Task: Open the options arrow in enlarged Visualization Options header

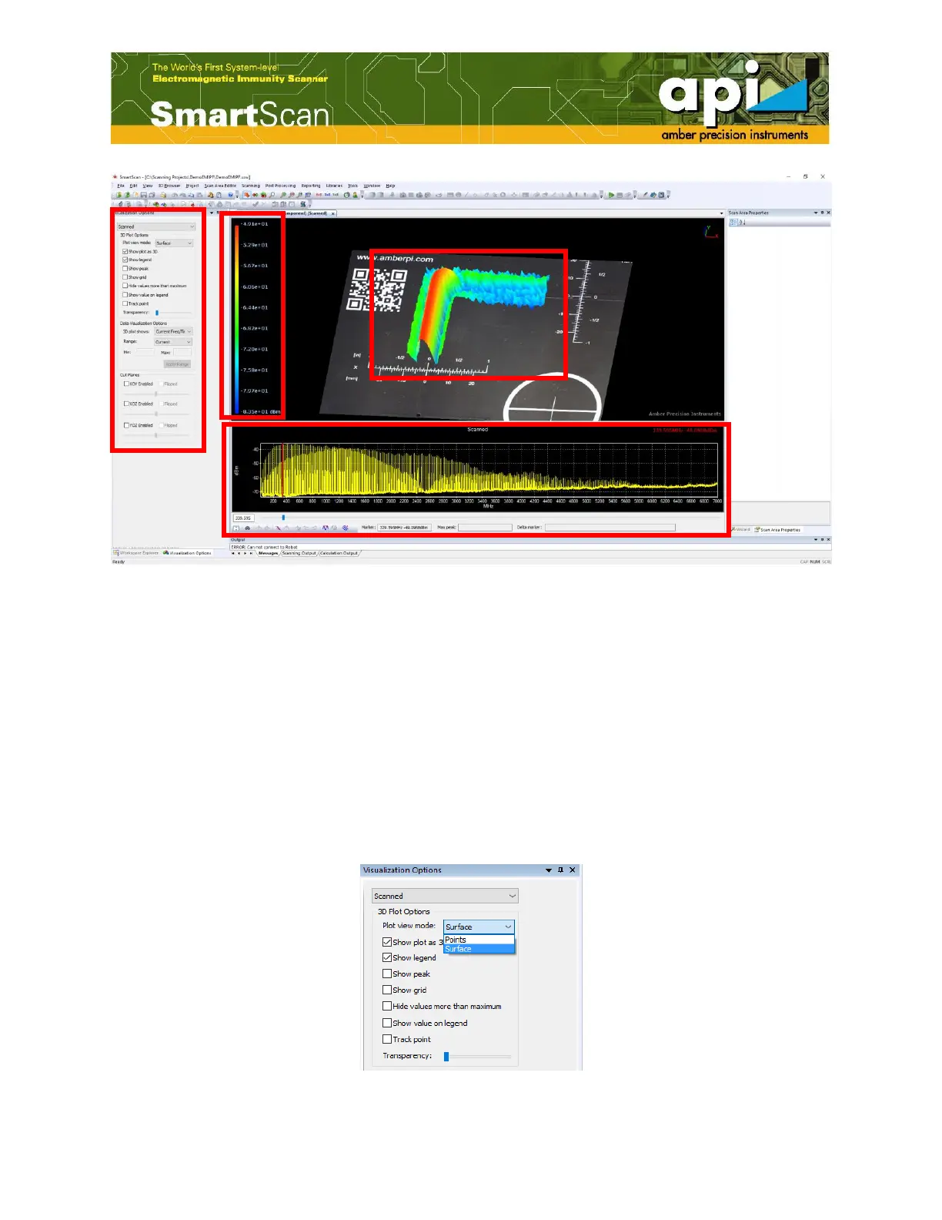Action: tap(549, 870)
